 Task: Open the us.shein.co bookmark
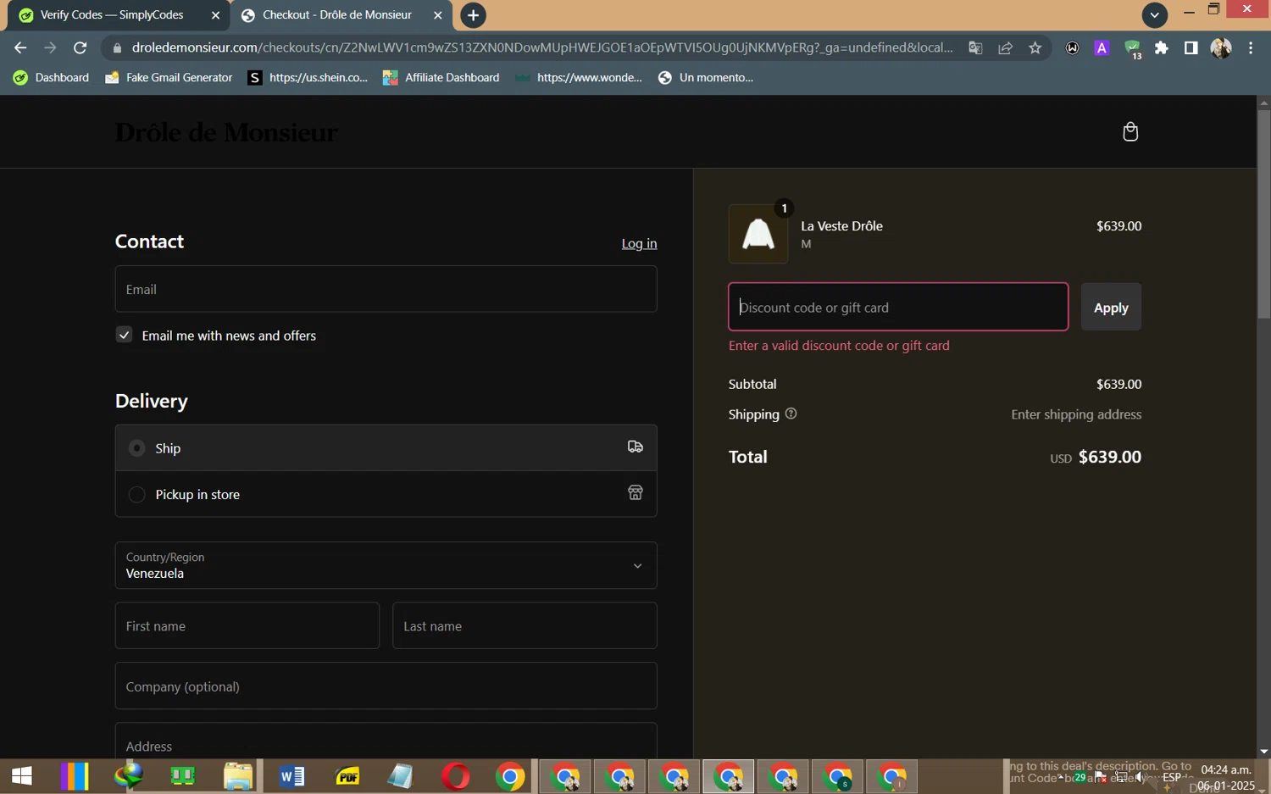pyautogui.click(x=308, y=77)
